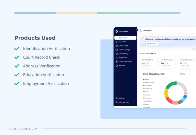Open Refer and Earn link
196x135 pixels.
click(x=124, y=102)
